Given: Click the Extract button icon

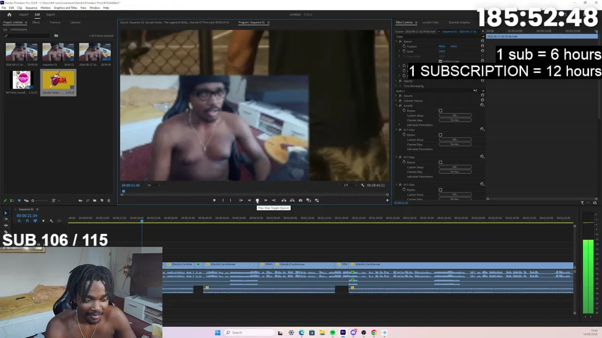Looking at the screenshot, I should pos(292,200).
